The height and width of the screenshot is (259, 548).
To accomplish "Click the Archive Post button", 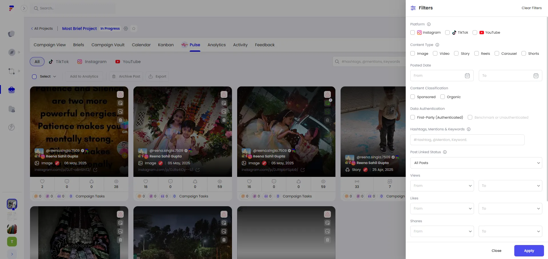I will tap(126, 76).
